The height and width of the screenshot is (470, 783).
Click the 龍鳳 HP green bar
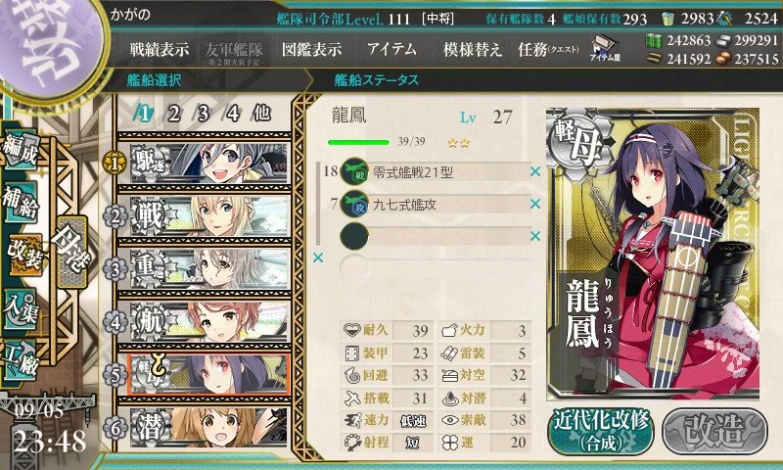(358, 142)
